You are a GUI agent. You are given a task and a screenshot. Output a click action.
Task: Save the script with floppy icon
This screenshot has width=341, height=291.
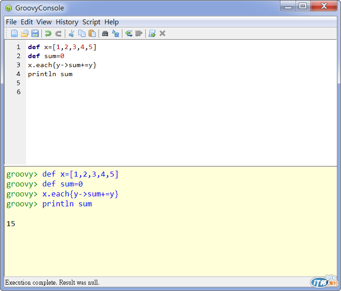coord(35,33)
